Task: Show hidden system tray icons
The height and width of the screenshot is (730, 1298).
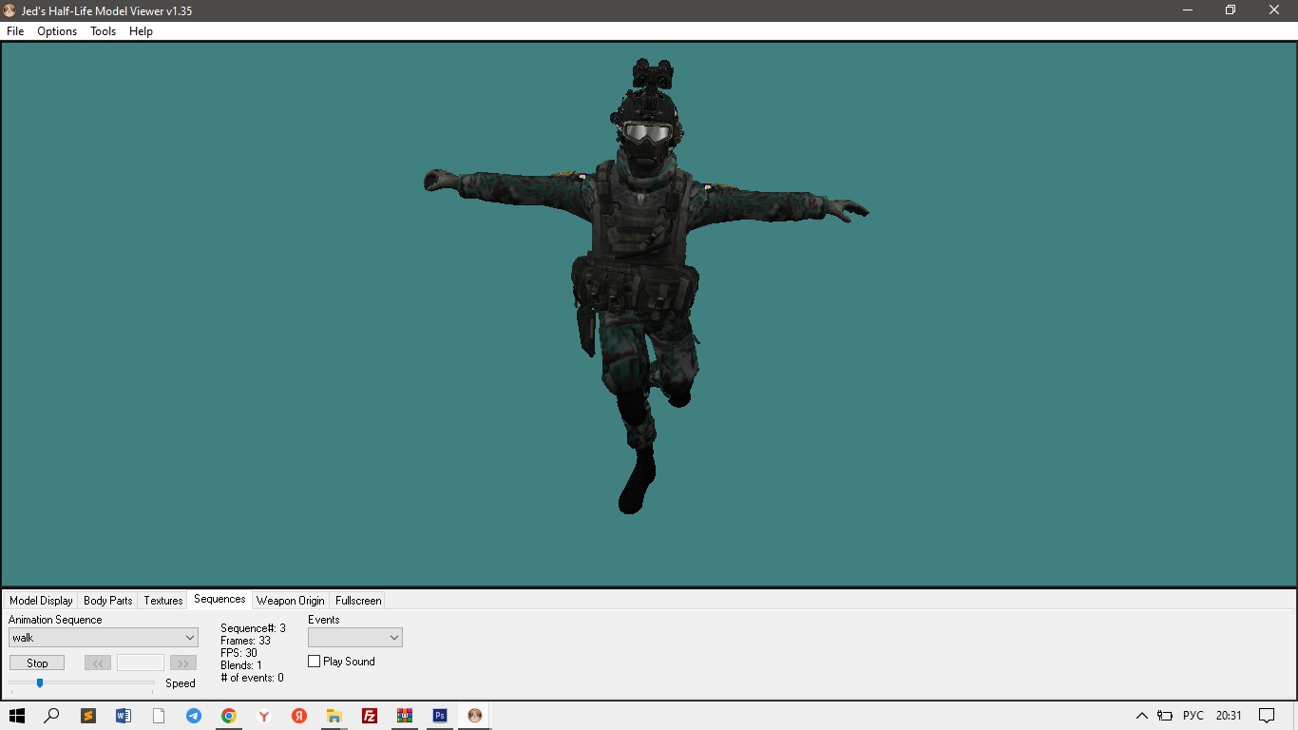Action: [1142, 716]
